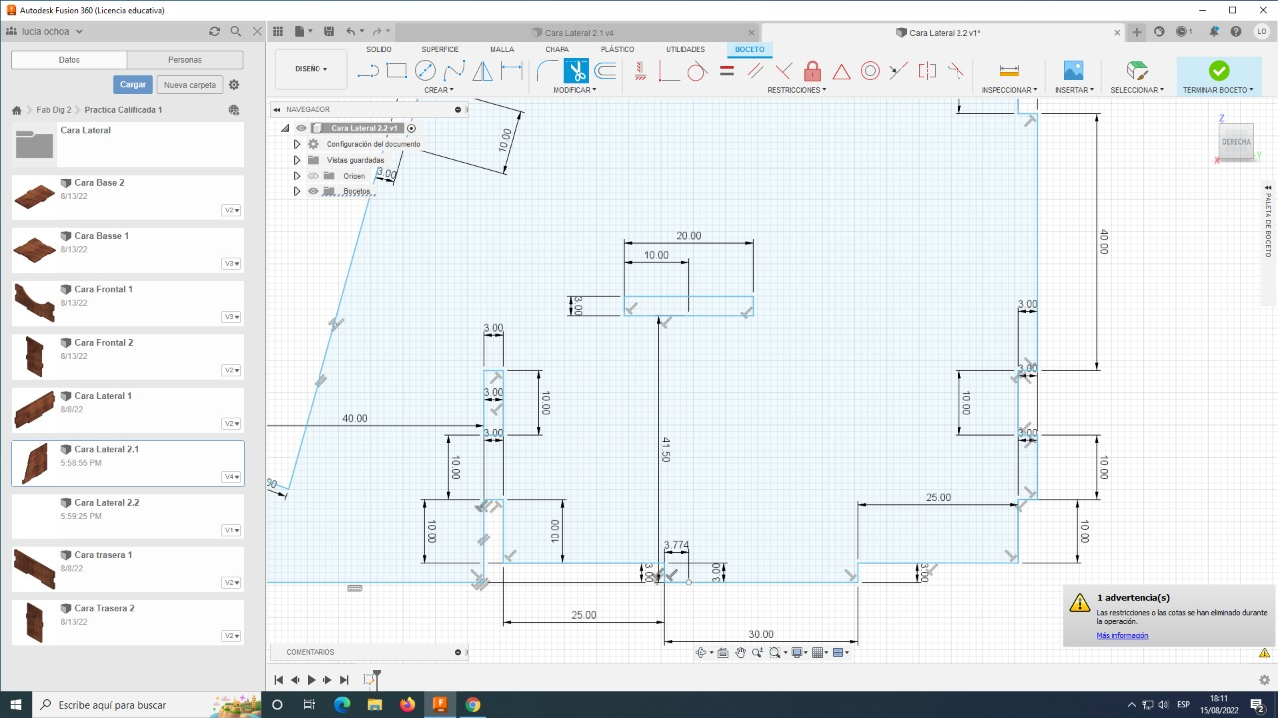This screenshot has height=718, width=1278.
Task: Open the Cara Frontal 1 thumbnail
Action: click(35, 303)
